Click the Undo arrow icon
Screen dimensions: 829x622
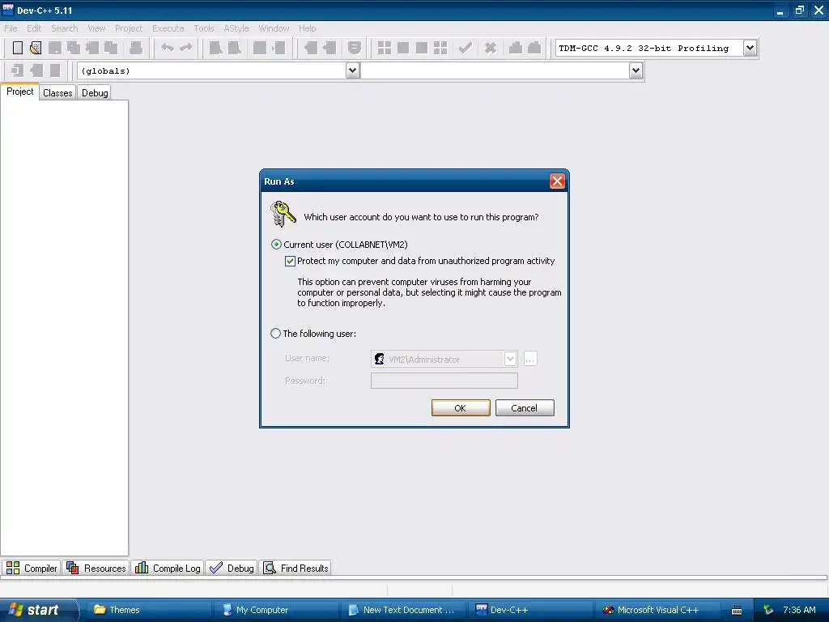click(168, 48)
